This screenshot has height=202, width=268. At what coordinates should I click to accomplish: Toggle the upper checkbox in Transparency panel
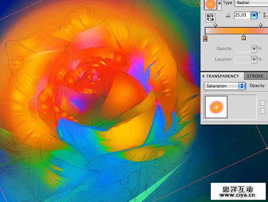tap(263, 103)
